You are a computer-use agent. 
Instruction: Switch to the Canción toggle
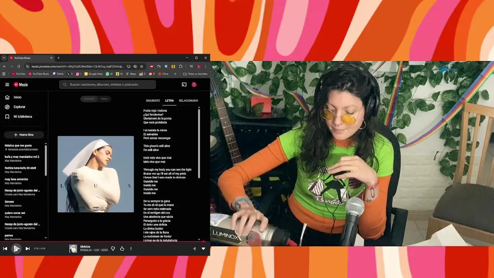89,99
